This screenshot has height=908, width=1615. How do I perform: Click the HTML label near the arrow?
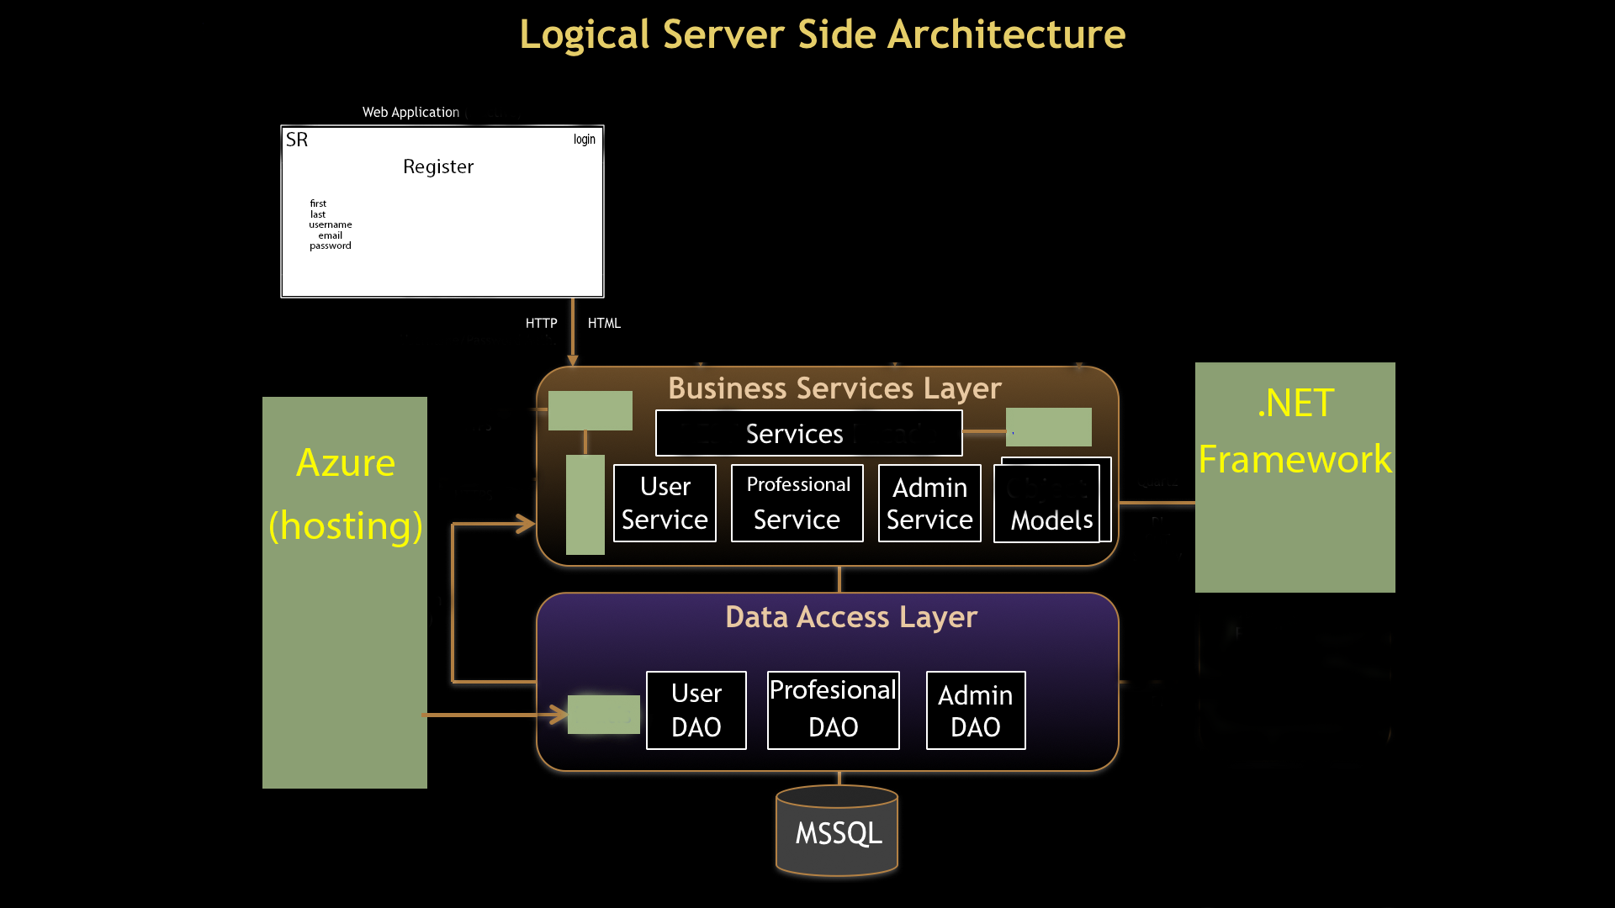coord(604,323)
